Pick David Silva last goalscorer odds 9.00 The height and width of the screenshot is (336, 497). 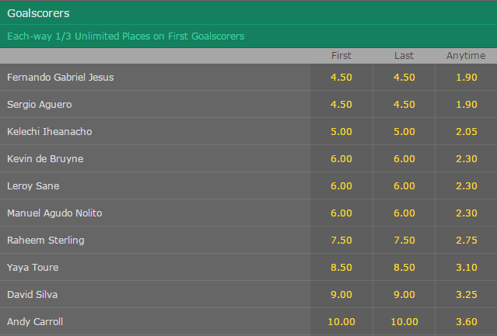pyautogui.click(x=404, y=295)
